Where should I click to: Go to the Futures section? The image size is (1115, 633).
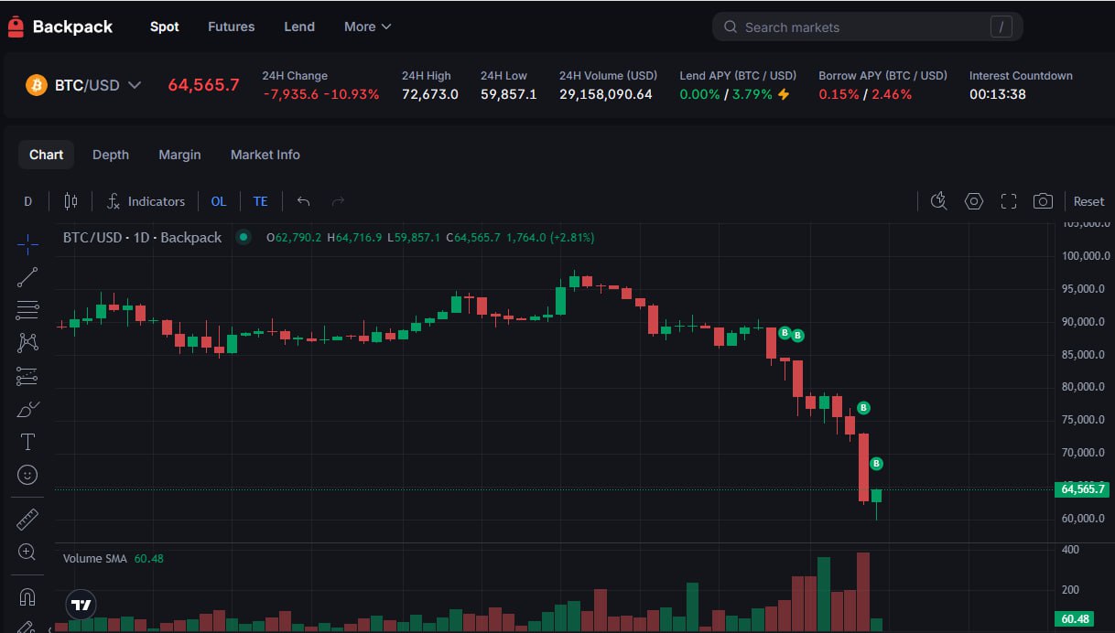pyautogui.click(x=232, y=27)
